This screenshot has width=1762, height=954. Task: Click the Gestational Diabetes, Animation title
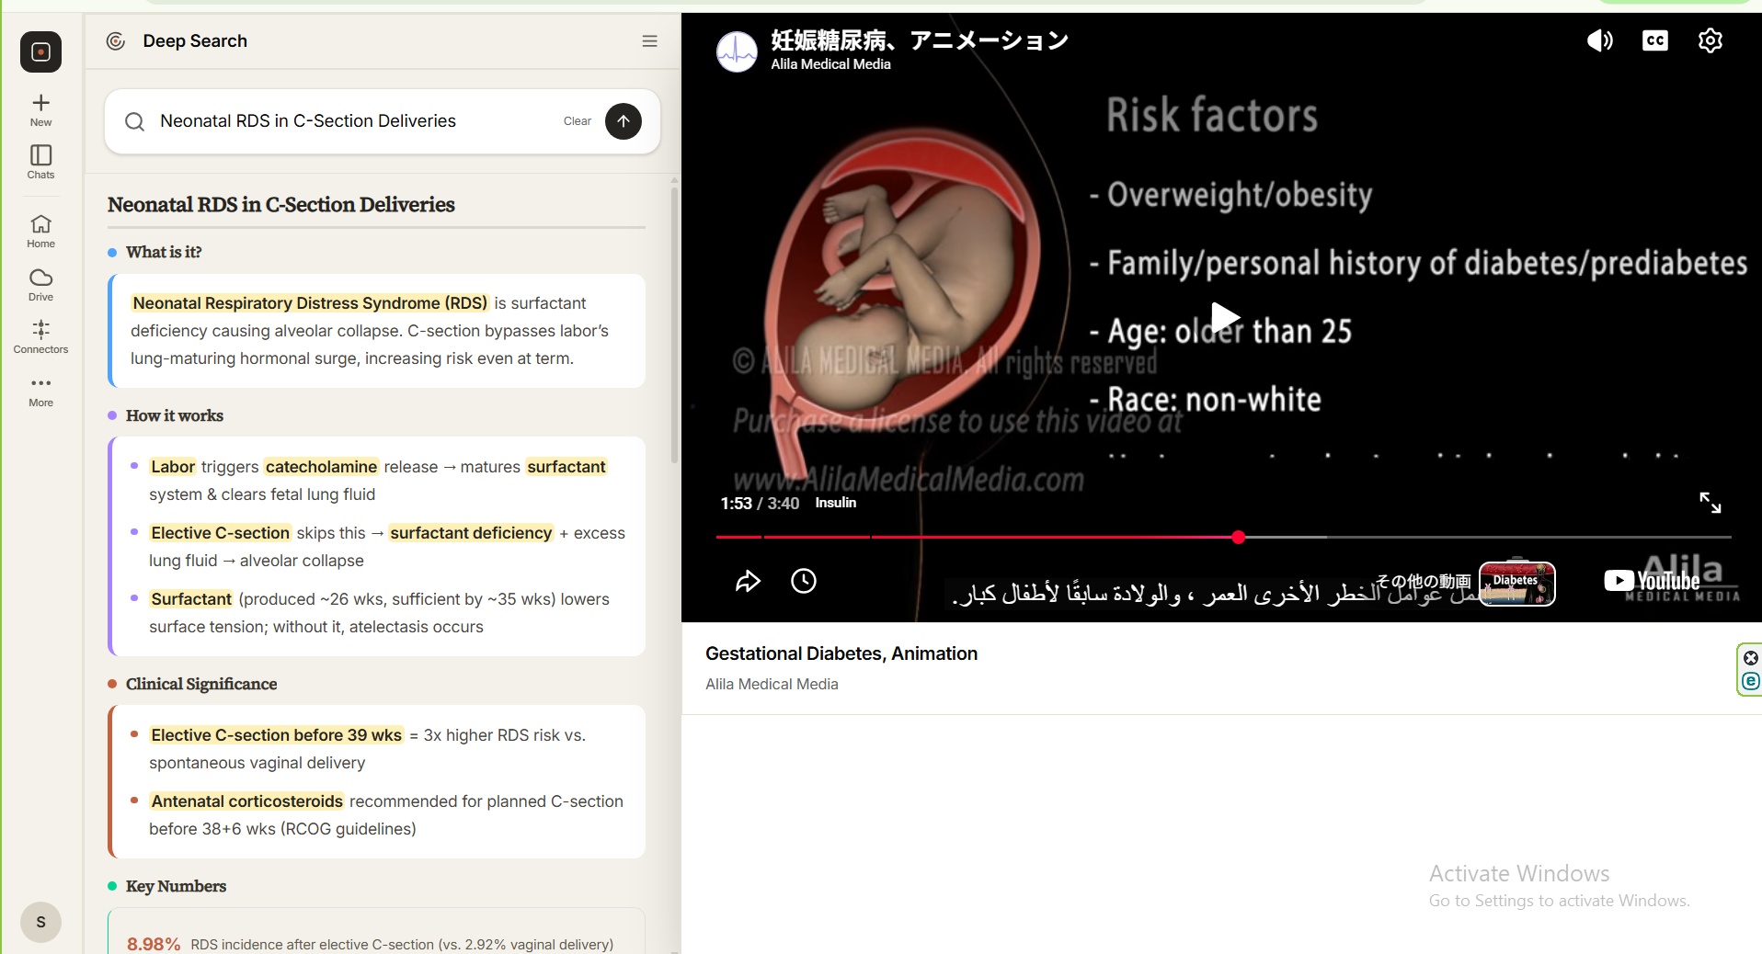click(x=841, y=653)
